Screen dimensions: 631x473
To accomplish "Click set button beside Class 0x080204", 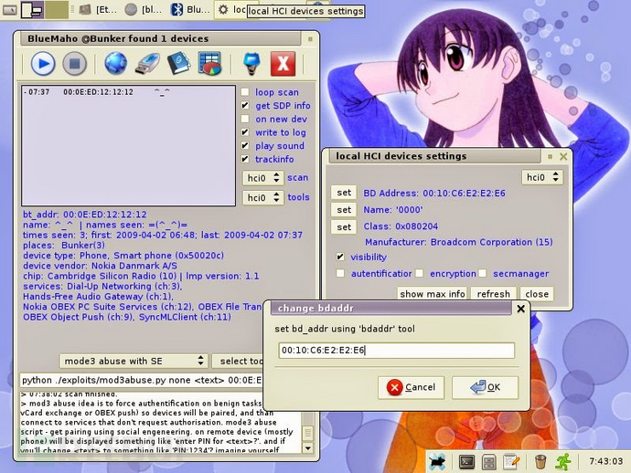I will (x=344, y=227).
